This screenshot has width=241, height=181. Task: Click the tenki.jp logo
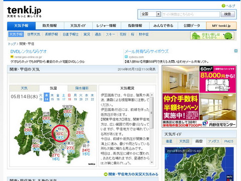click(x=24, y=12)
